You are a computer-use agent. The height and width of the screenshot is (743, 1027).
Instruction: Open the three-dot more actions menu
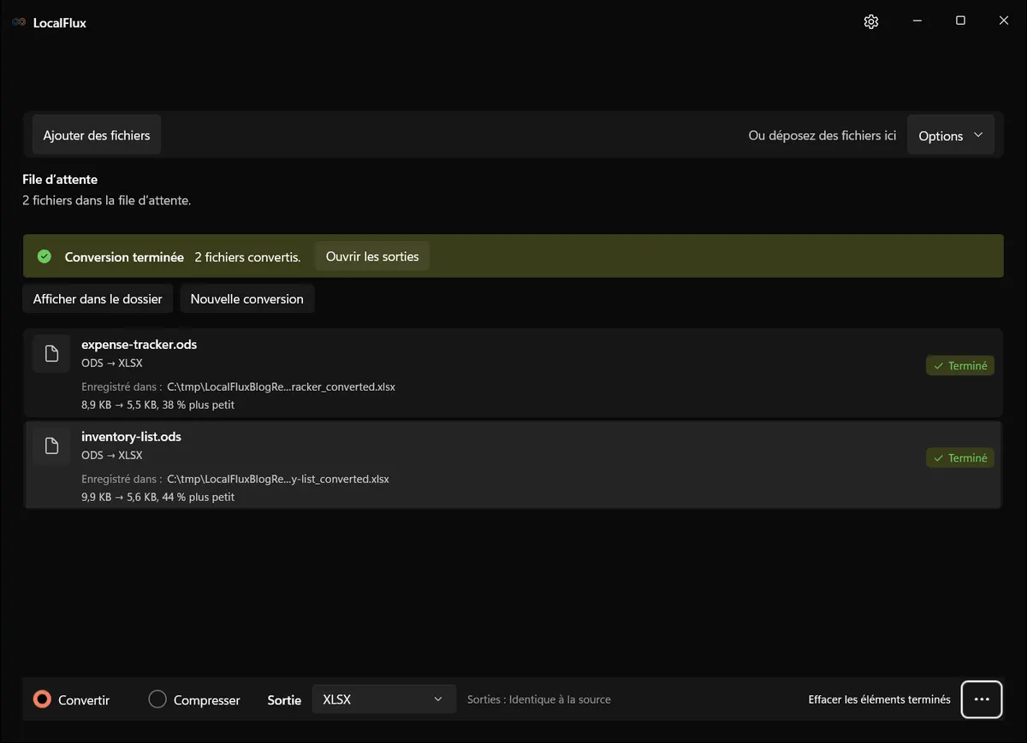[982, 699]
